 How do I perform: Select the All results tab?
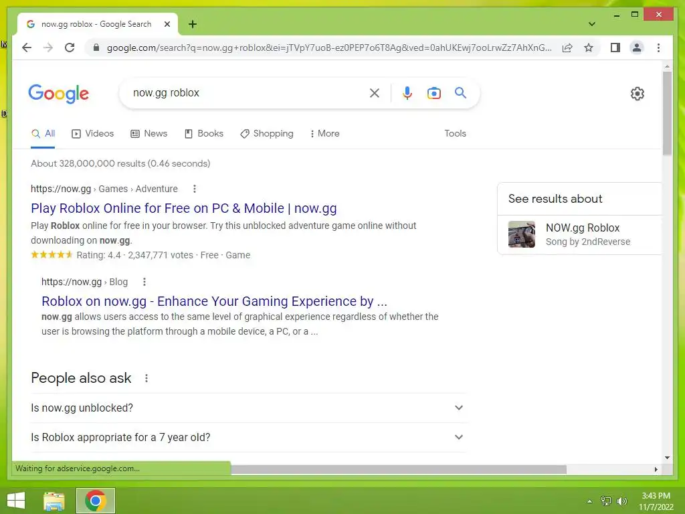pyautogui.click(x=43, y=134)
